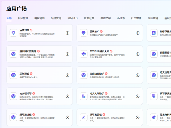Click the 指标下钻 bar chart icon
Image resolution: width=171 pixels, height=128 pixels.
[x=154, y=33]
